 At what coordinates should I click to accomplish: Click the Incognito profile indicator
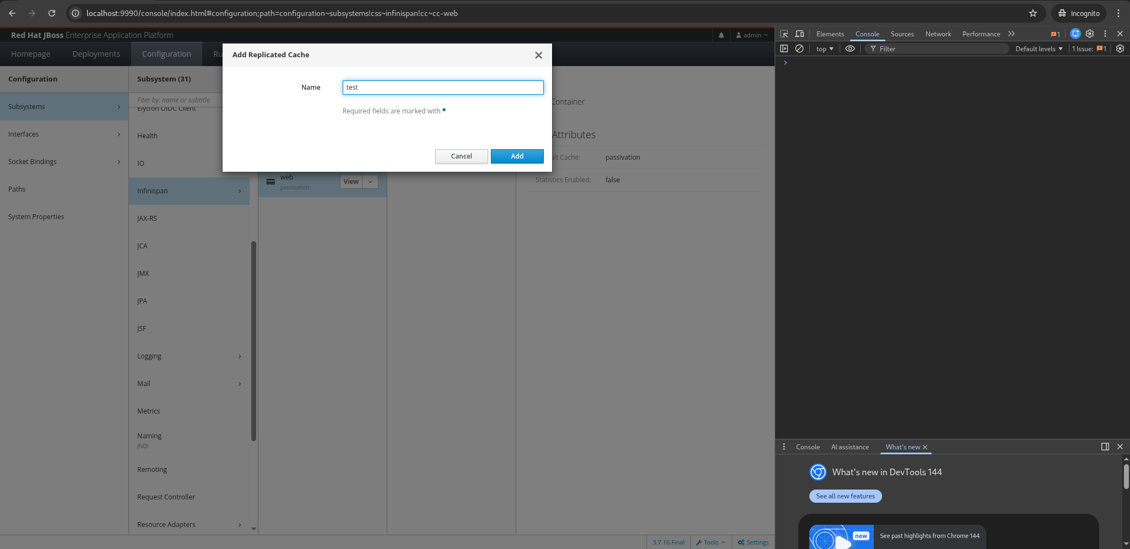coord(1079,13)
